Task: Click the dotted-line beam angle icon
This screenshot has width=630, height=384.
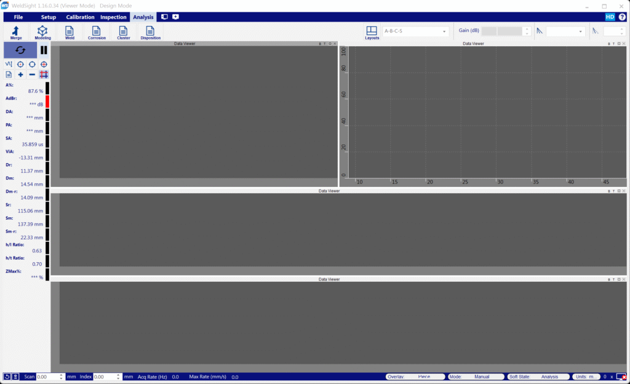Action: (x=595, y=31)
